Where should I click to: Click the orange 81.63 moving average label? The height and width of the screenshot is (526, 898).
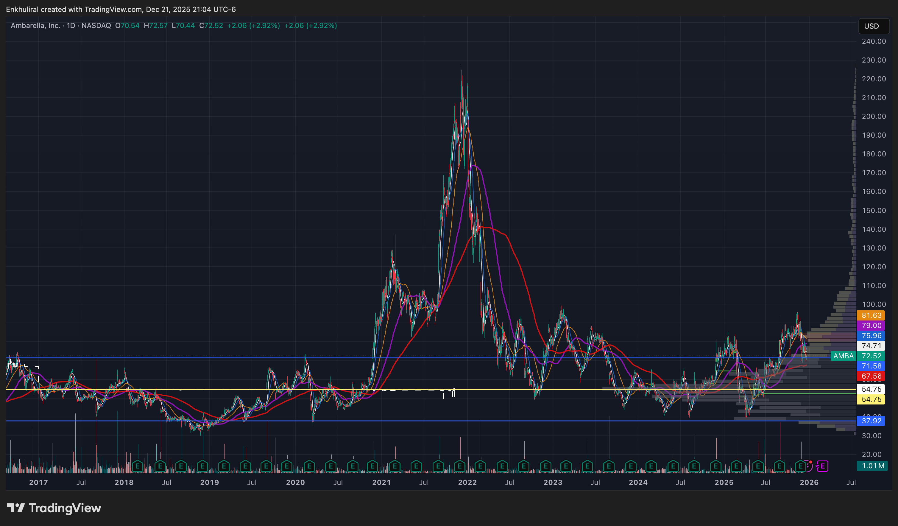871,315
